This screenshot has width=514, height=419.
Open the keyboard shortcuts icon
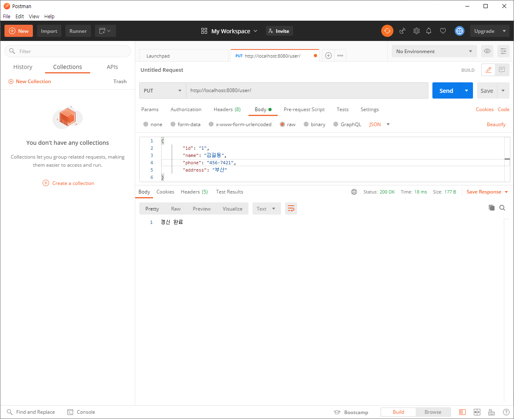pos(492,412)
